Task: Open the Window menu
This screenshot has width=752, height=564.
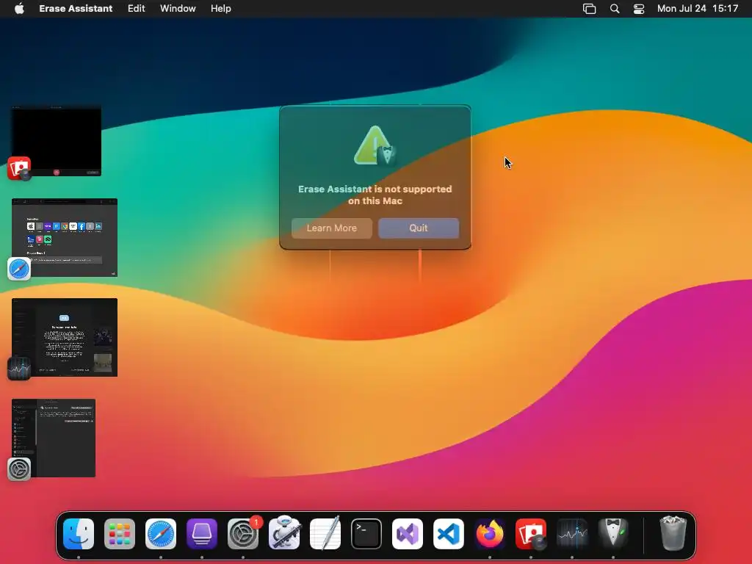Action: [x=178, y=9]
